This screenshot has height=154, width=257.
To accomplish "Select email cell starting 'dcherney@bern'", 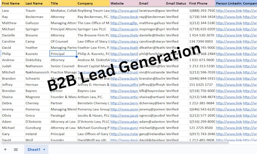I will 152,103.
